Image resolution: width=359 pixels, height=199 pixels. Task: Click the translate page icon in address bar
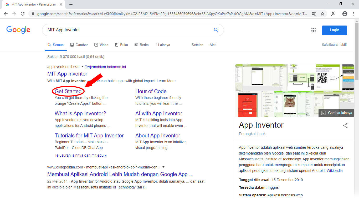point(314,14)
